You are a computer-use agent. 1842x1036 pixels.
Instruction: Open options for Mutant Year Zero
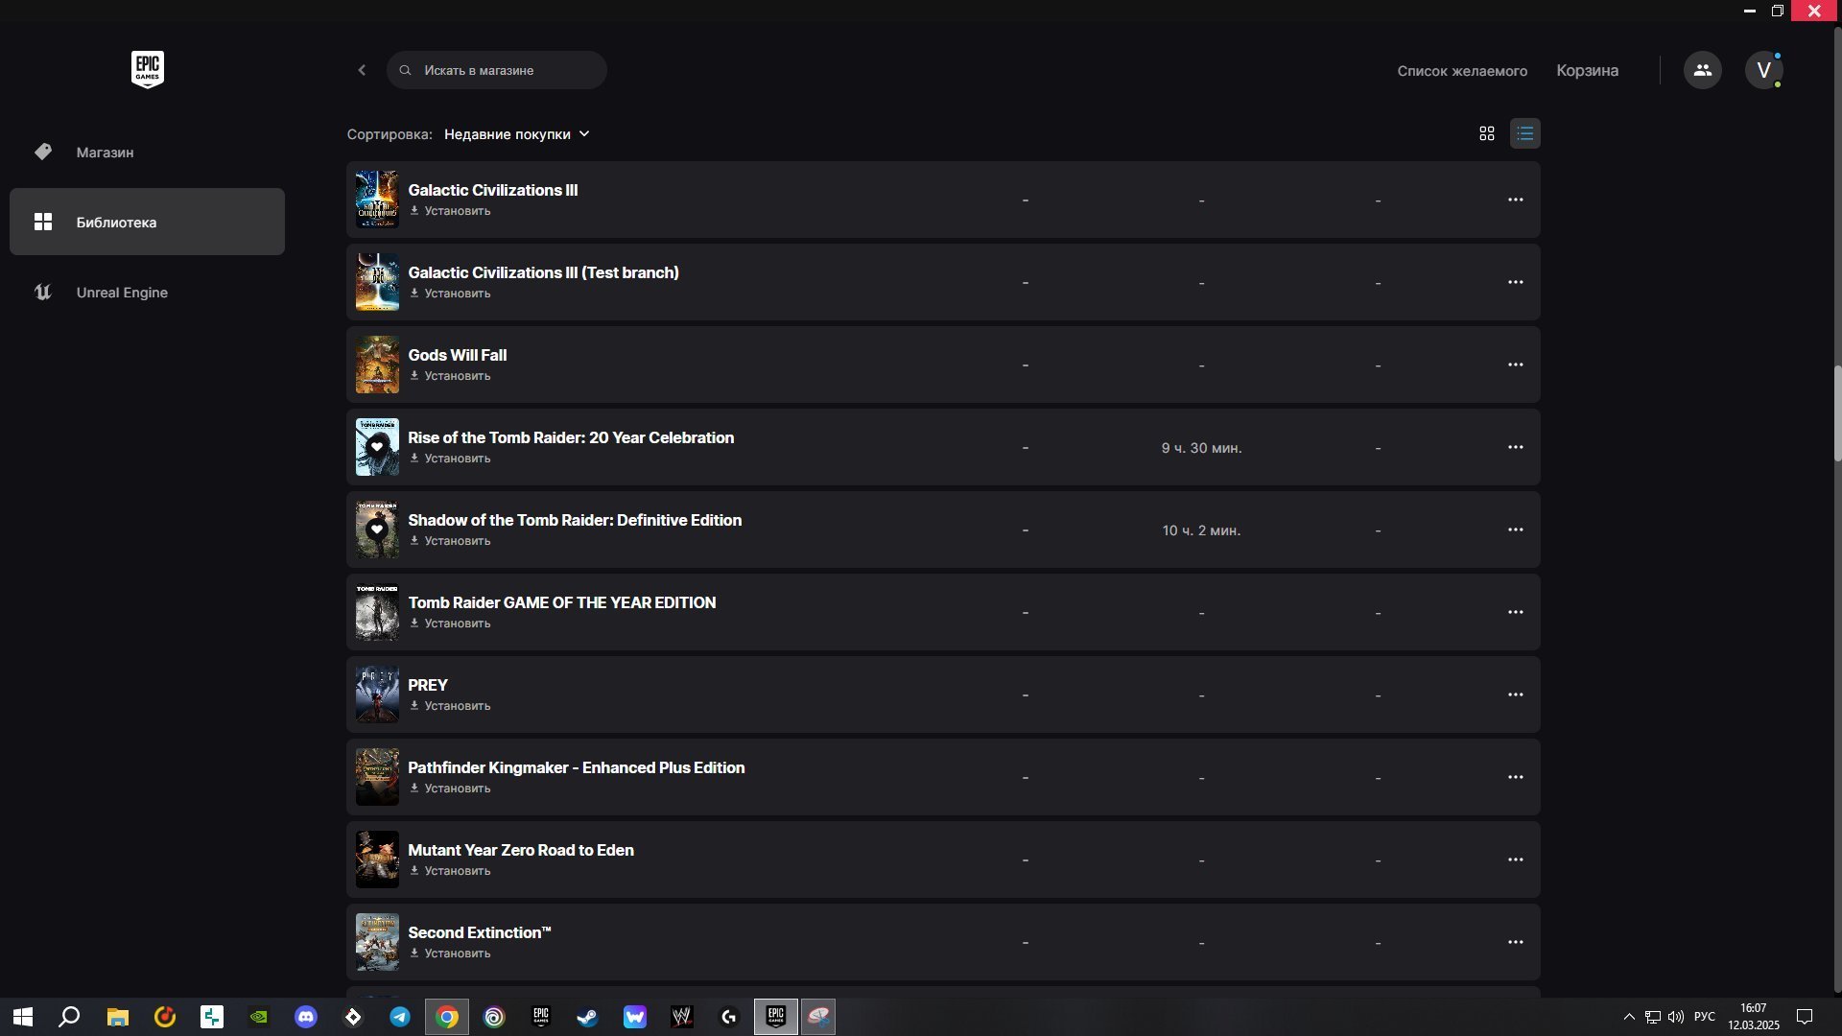pos(1515,859)
